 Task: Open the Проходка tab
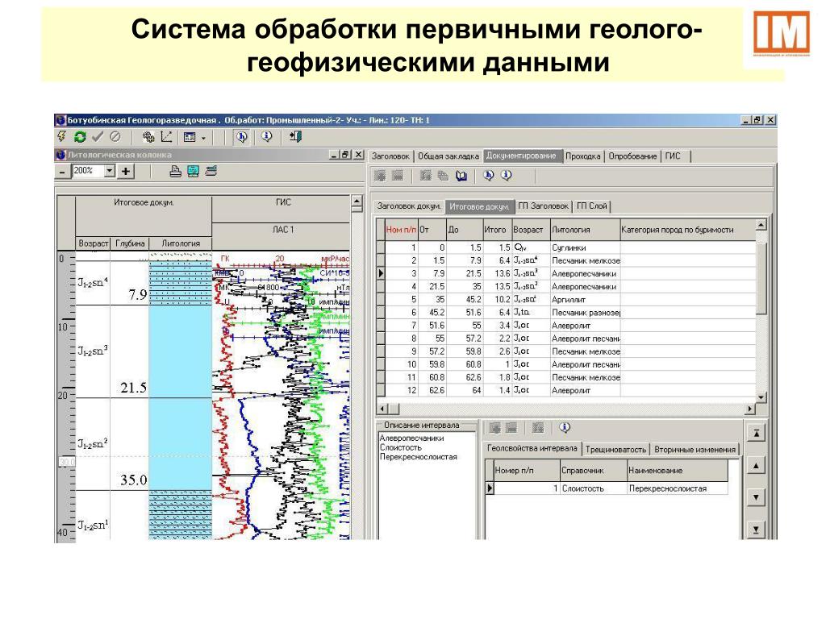[582, 156]
